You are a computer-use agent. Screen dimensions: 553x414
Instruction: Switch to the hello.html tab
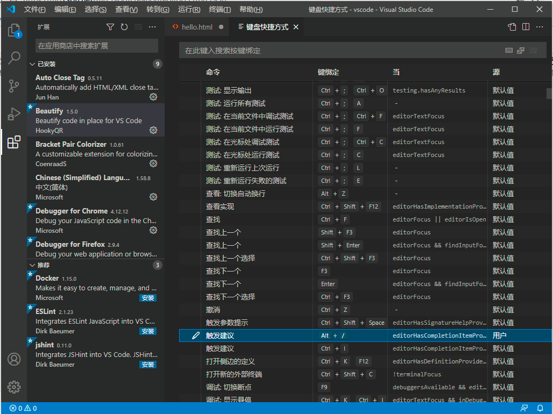click(197, 27)
